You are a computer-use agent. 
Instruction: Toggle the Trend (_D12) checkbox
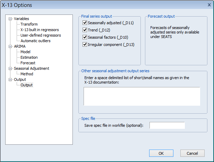click(x=85, y=30)
